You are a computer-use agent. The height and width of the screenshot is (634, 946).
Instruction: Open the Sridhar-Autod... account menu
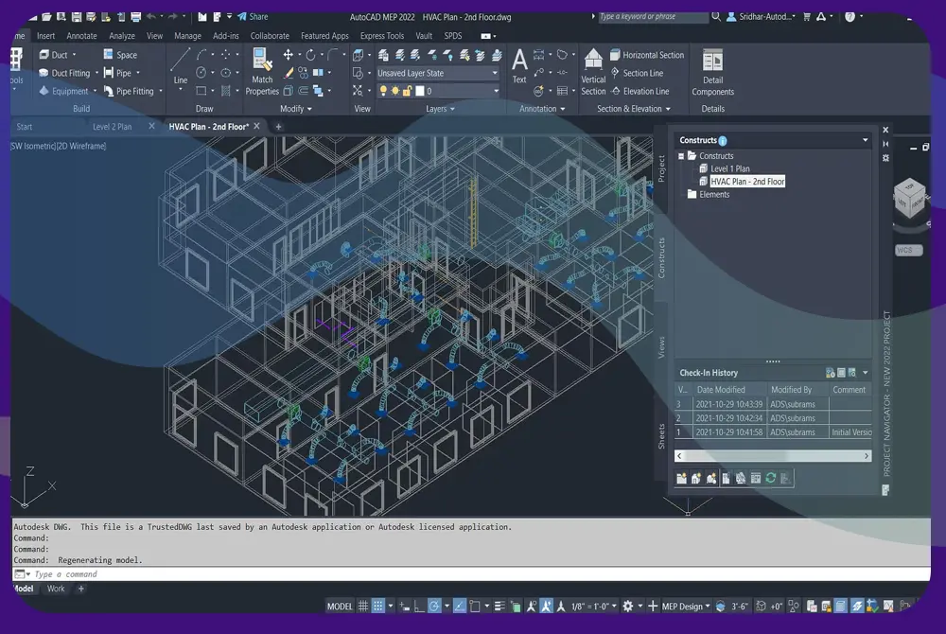pos(761,16)
